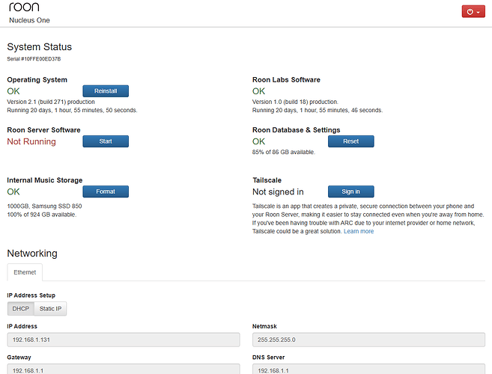Image resolution: width=492 pixels, height=374 pixels.
Task: Format the Internal Music Storage
Action: click(106, 191)
